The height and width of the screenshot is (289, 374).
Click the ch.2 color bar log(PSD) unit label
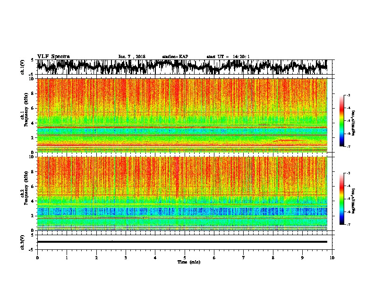354,201
